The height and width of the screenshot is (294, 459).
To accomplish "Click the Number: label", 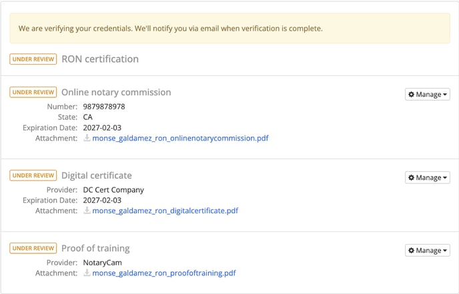I will pos(62,107).
